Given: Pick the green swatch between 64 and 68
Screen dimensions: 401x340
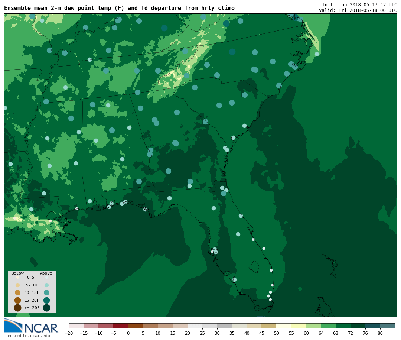Looking at the screenshot, I should tap(329, 326).
